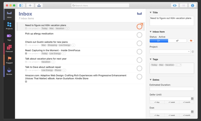
Task: Open the Tags perspective in sidebar
Action: (x=9, y=37)
